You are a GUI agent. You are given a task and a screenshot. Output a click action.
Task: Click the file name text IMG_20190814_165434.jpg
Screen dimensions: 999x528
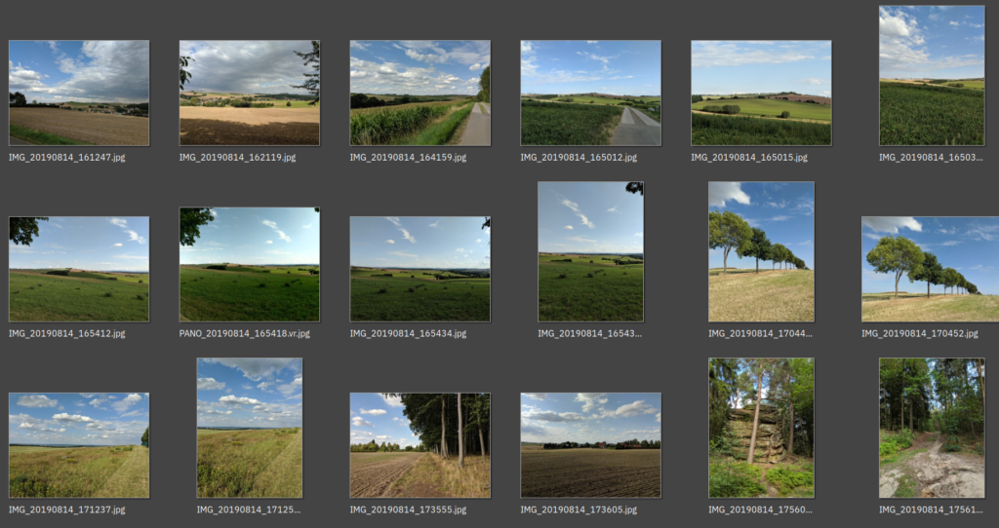click(x=408, y=333)
